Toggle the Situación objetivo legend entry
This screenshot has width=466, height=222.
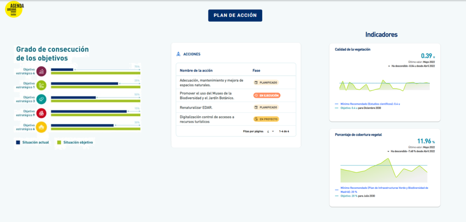tap(75, 142)
